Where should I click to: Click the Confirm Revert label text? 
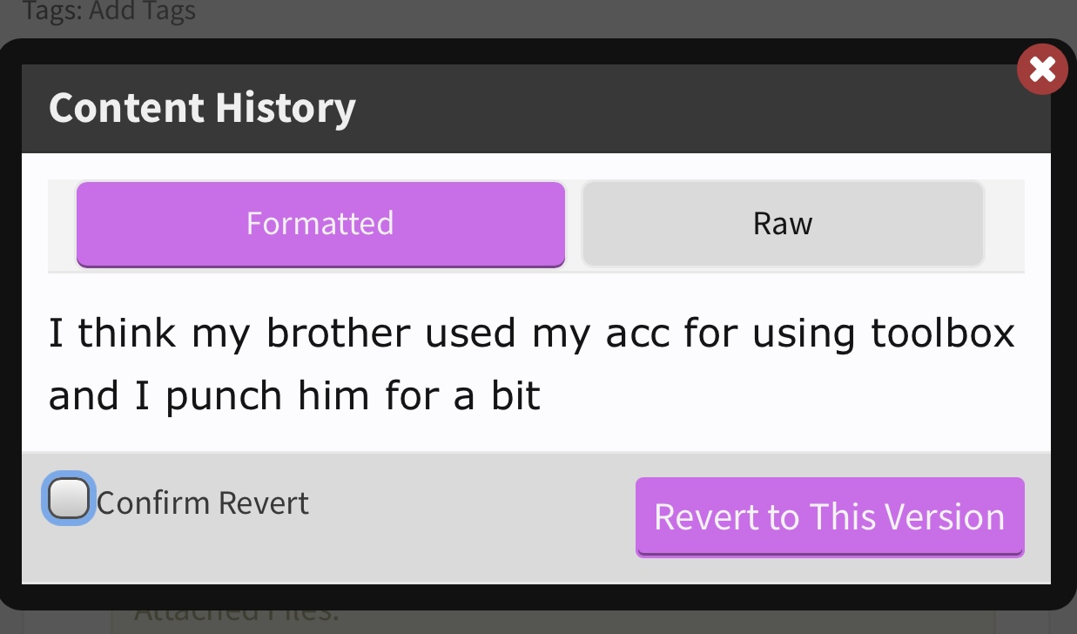click(x=203, y=503)
